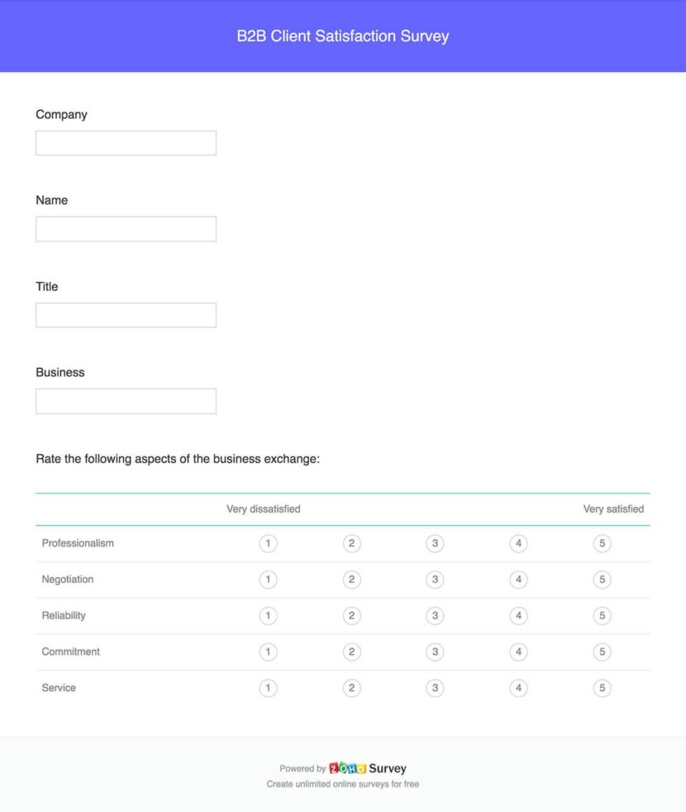Screen dimensions: 686x812
Task: Rate Professionalism as 1
Action: (268, 543)
